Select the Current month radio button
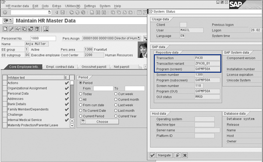Screen dimensions: 263x162 click(x=116, y=99)
